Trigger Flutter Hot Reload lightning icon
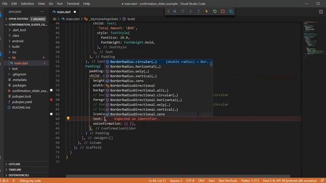Viewport: 326px width, 183px height. 206,11
